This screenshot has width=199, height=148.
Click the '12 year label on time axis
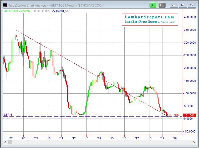click(x=74, y=138)
